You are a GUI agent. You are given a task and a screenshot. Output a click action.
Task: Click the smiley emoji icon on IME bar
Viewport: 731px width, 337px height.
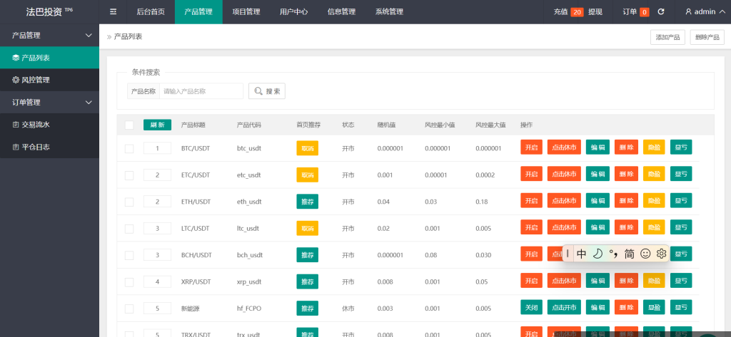pos(645,254)
